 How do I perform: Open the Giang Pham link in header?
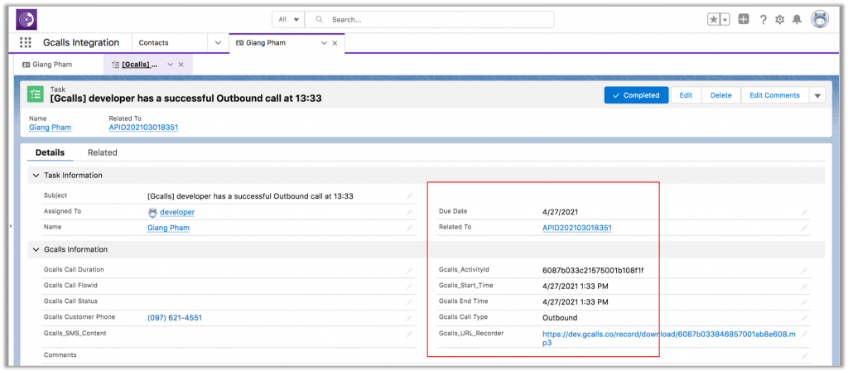(50, 127)
